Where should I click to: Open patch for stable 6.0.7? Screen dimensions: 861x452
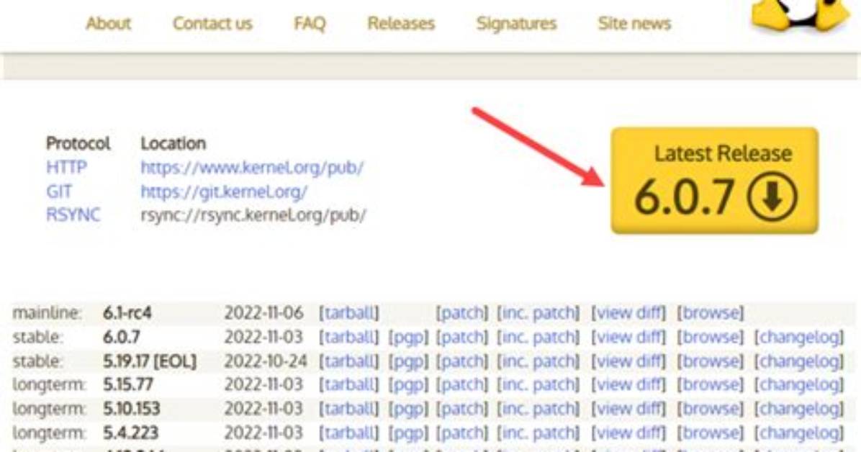tap(461, 337)
